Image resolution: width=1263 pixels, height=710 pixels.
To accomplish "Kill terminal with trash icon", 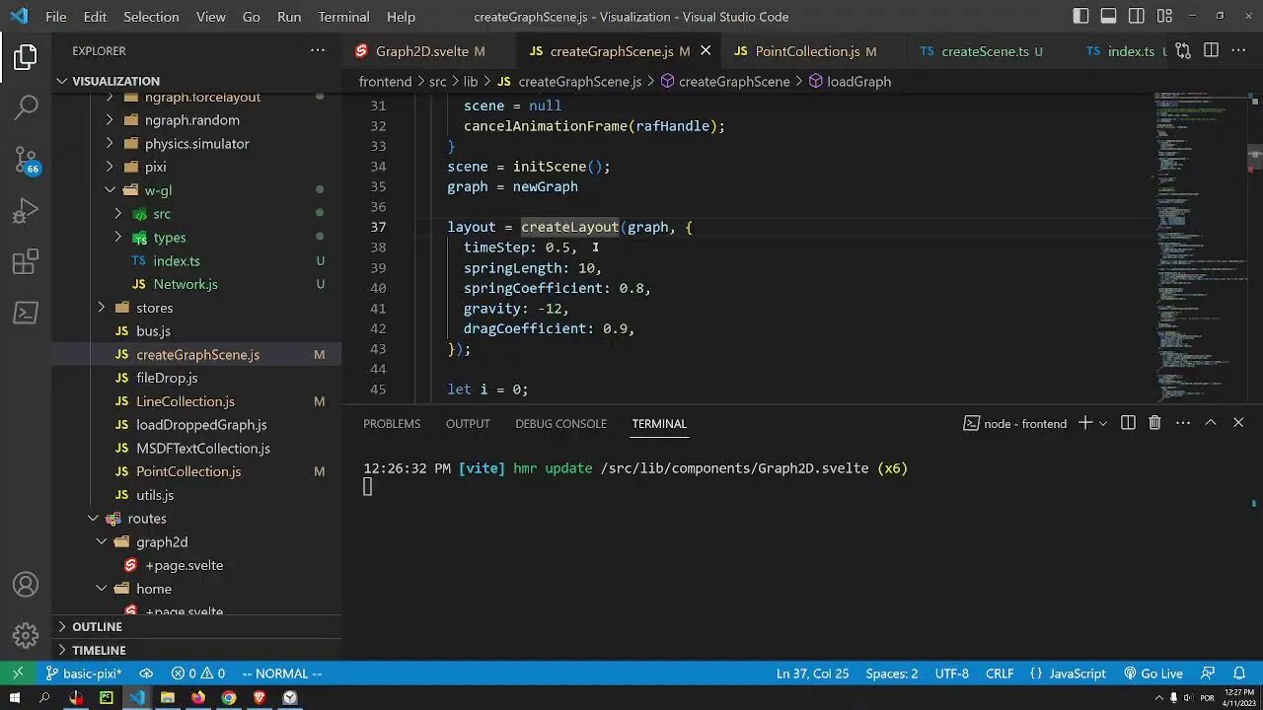I will 1154,423.
